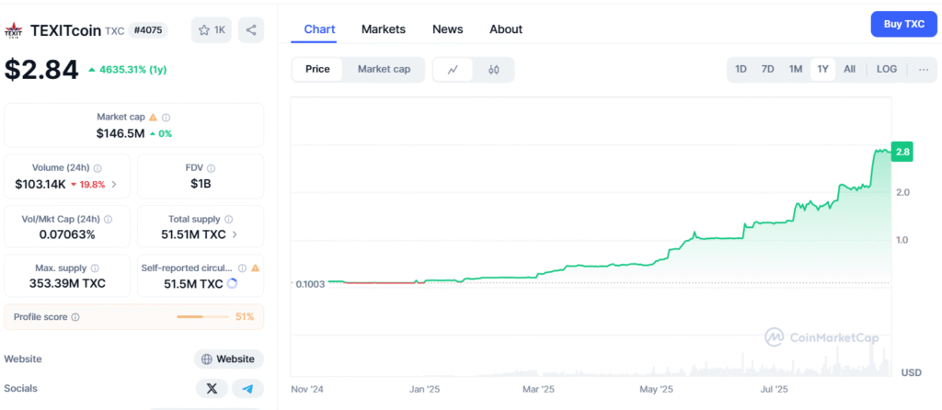Click the TEXITcoin logo icon

13,30
